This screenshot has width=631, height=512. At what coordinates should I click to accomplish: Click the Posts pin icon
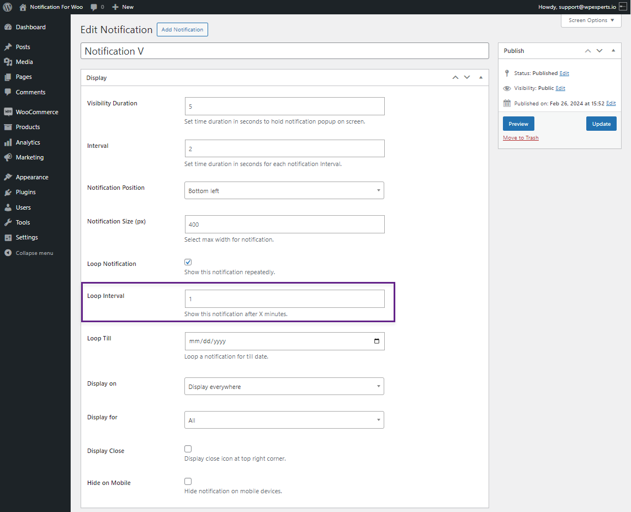point(8,47)
